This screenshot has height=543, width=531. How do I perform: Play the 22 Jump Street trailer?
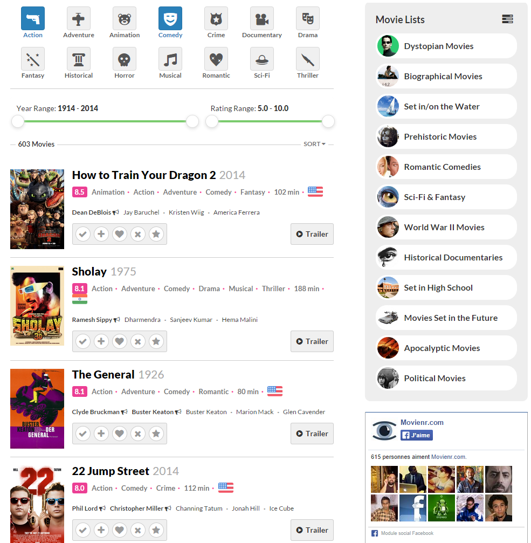312,530
